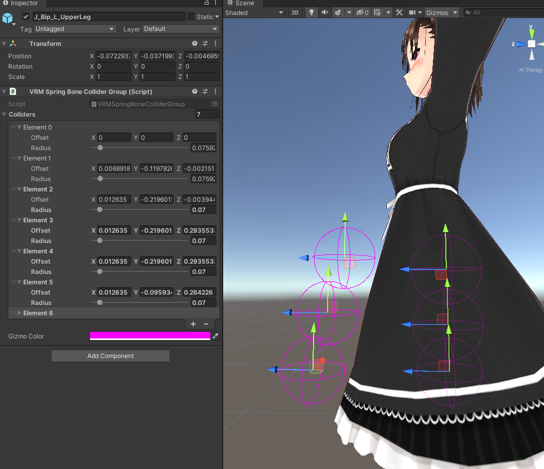544x469 pixels.
Task: Click the Rotation Y field
Action: point(158,67)
